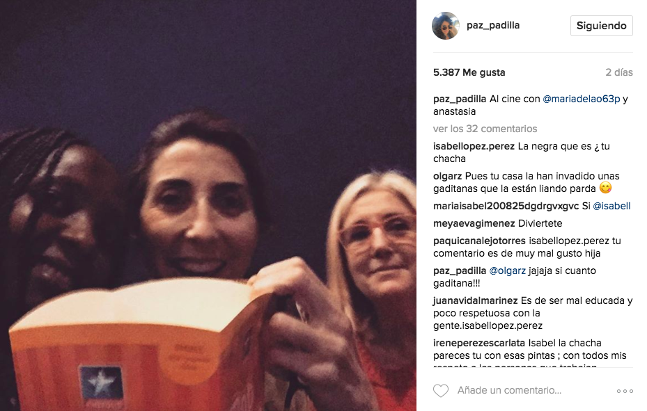Click the @olgarz mention in reply
The width and height of the screenshot is (647, 411).
point(507,271)
